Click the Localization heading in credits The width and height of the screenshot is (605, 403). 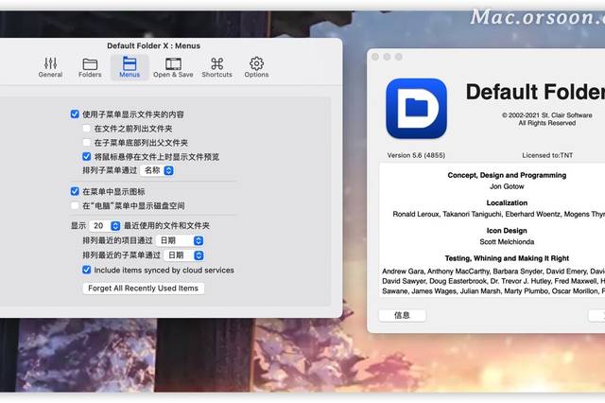pos(507,203)
